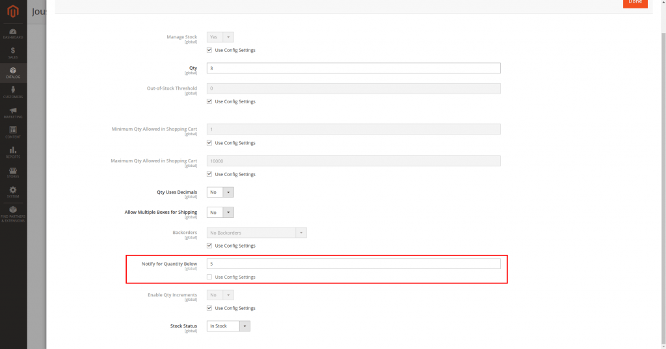Viewport: 666px width, 349px height.
Task: Open the Marketing sidebar icon
Action: (x=13, y=112)
